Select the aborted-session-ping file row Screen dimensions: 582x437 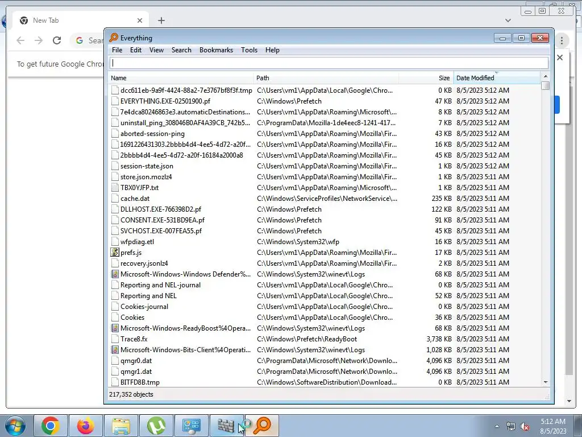pyautogui.click(x=325, y=133)
